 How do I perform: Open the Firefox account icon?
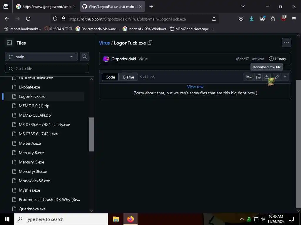point(262,19)
